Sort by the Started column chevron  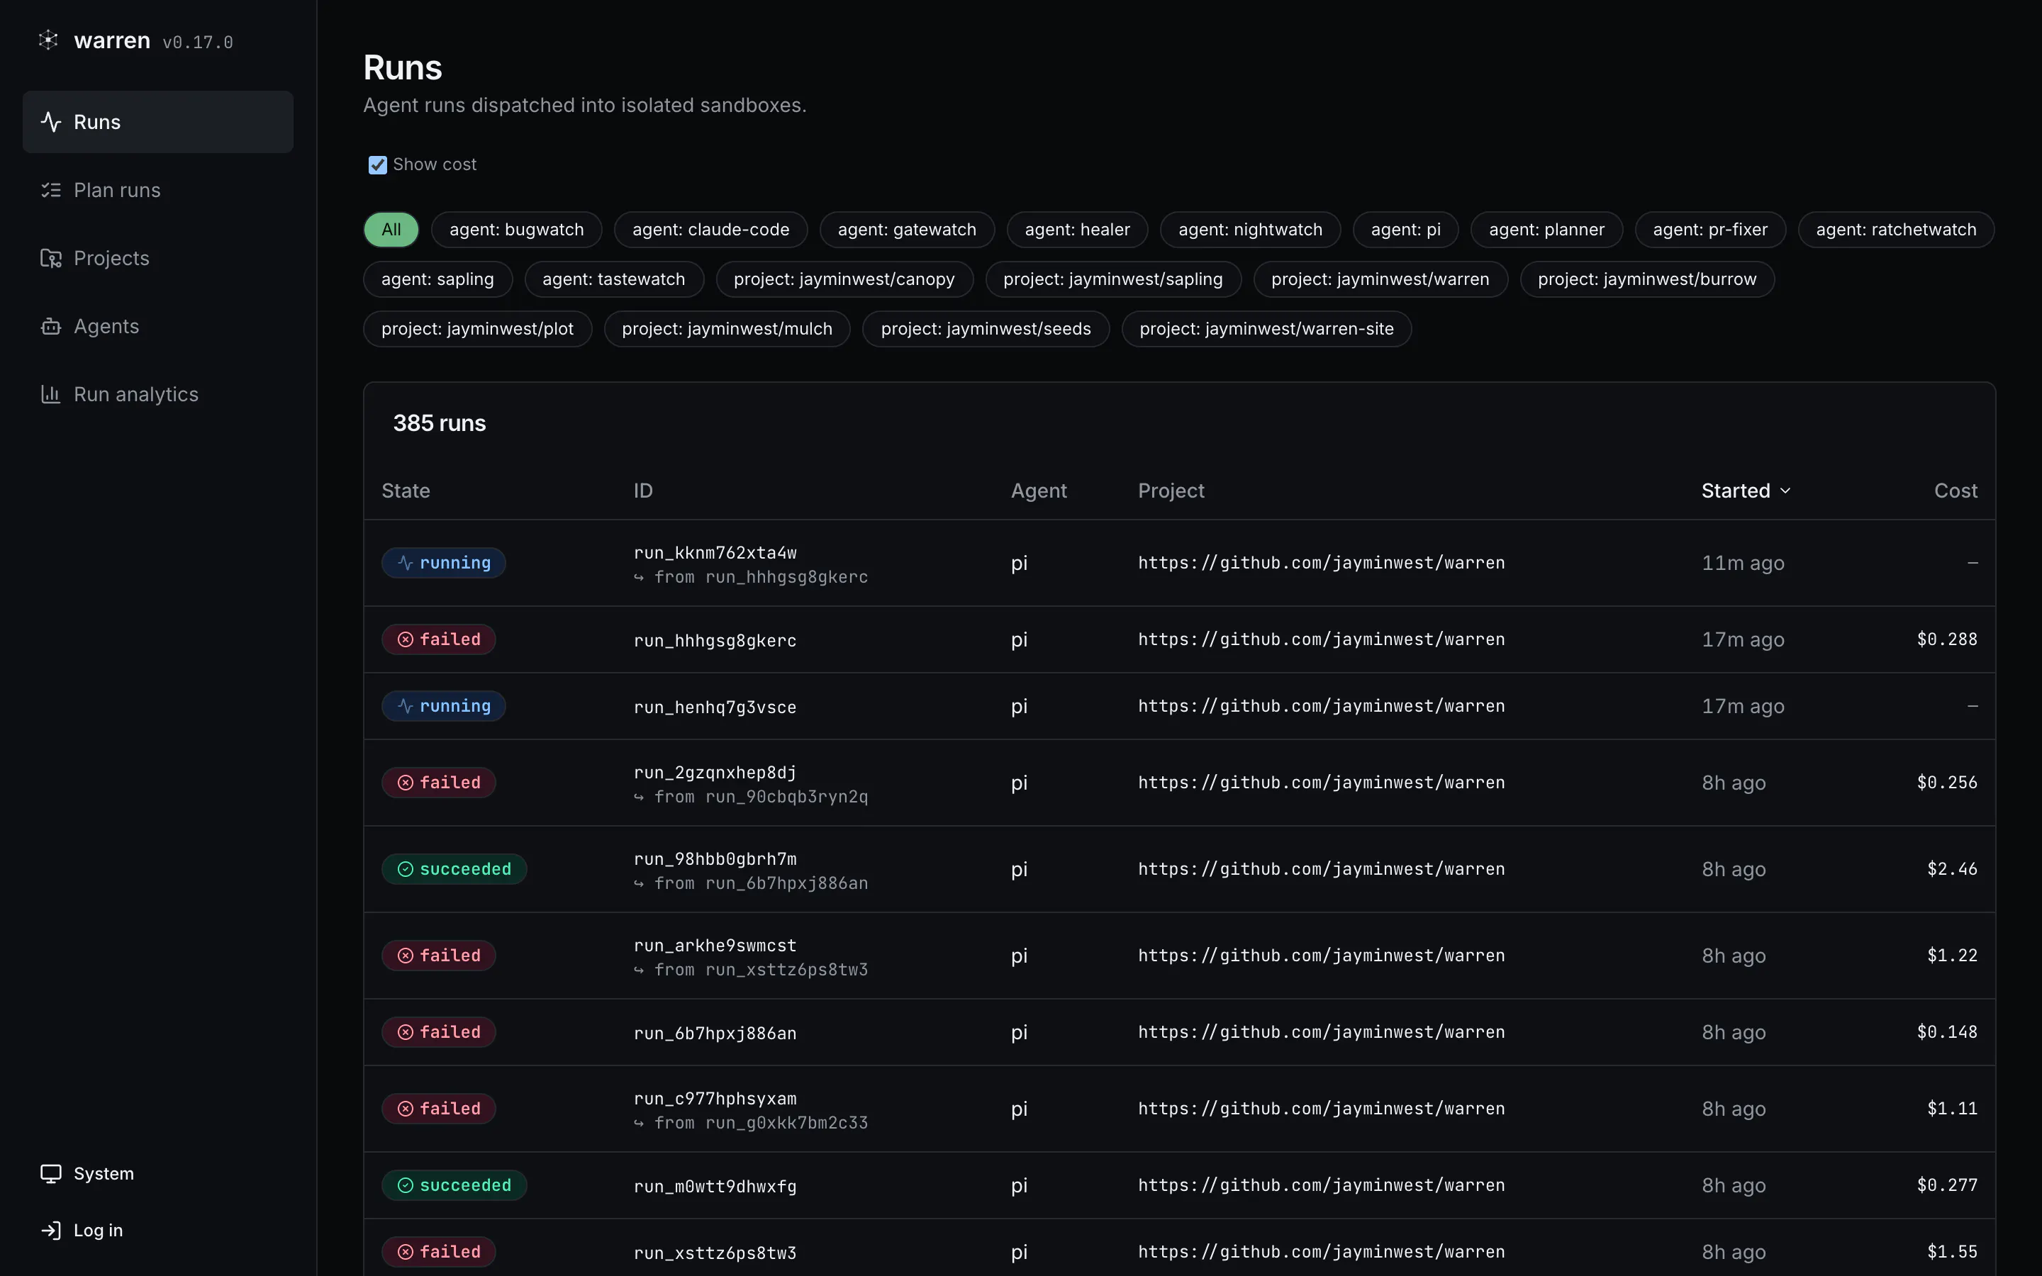[x=1785, y=491]
